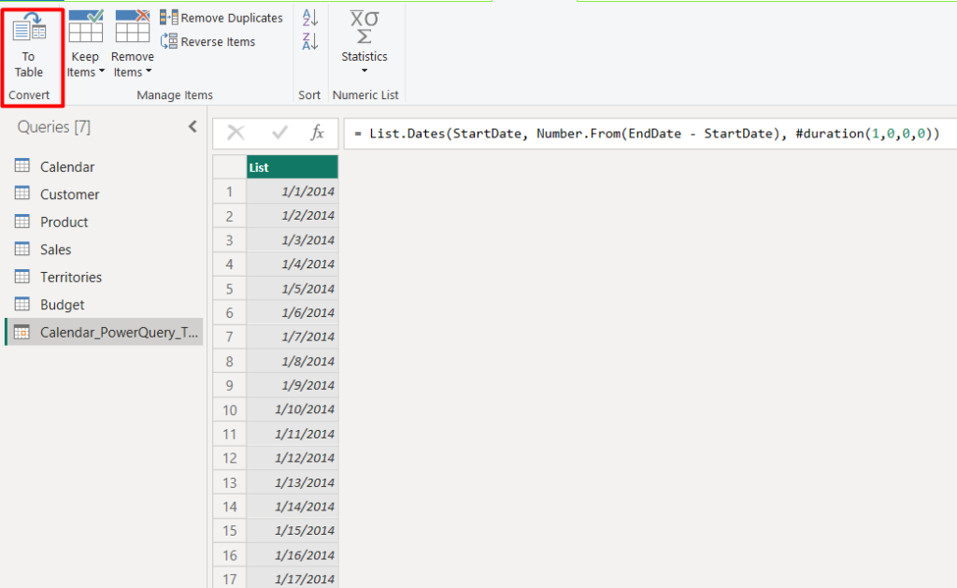The height and width of the screenshot is (588, 957).
Task: Select the cell with 1/15/2014
Action: tap(293, 531)
